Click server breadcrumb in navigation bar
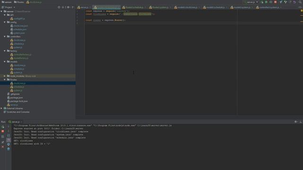Viewport: 303px width, 170px height. [7, 2]
